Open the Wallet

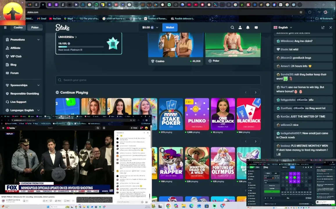[170, 27]
